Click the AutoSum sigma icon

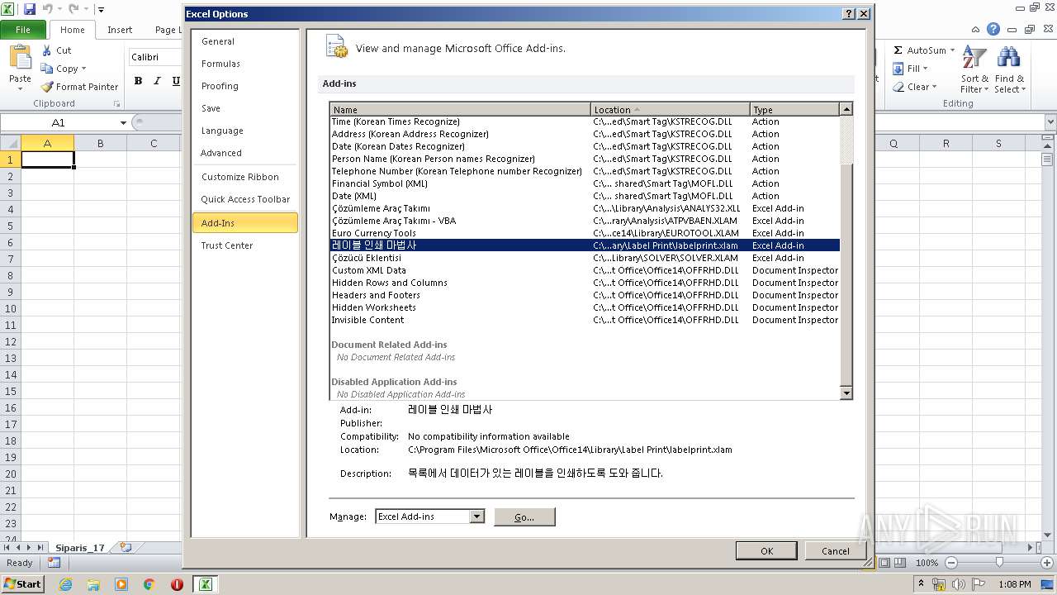[x=898, y=50]
